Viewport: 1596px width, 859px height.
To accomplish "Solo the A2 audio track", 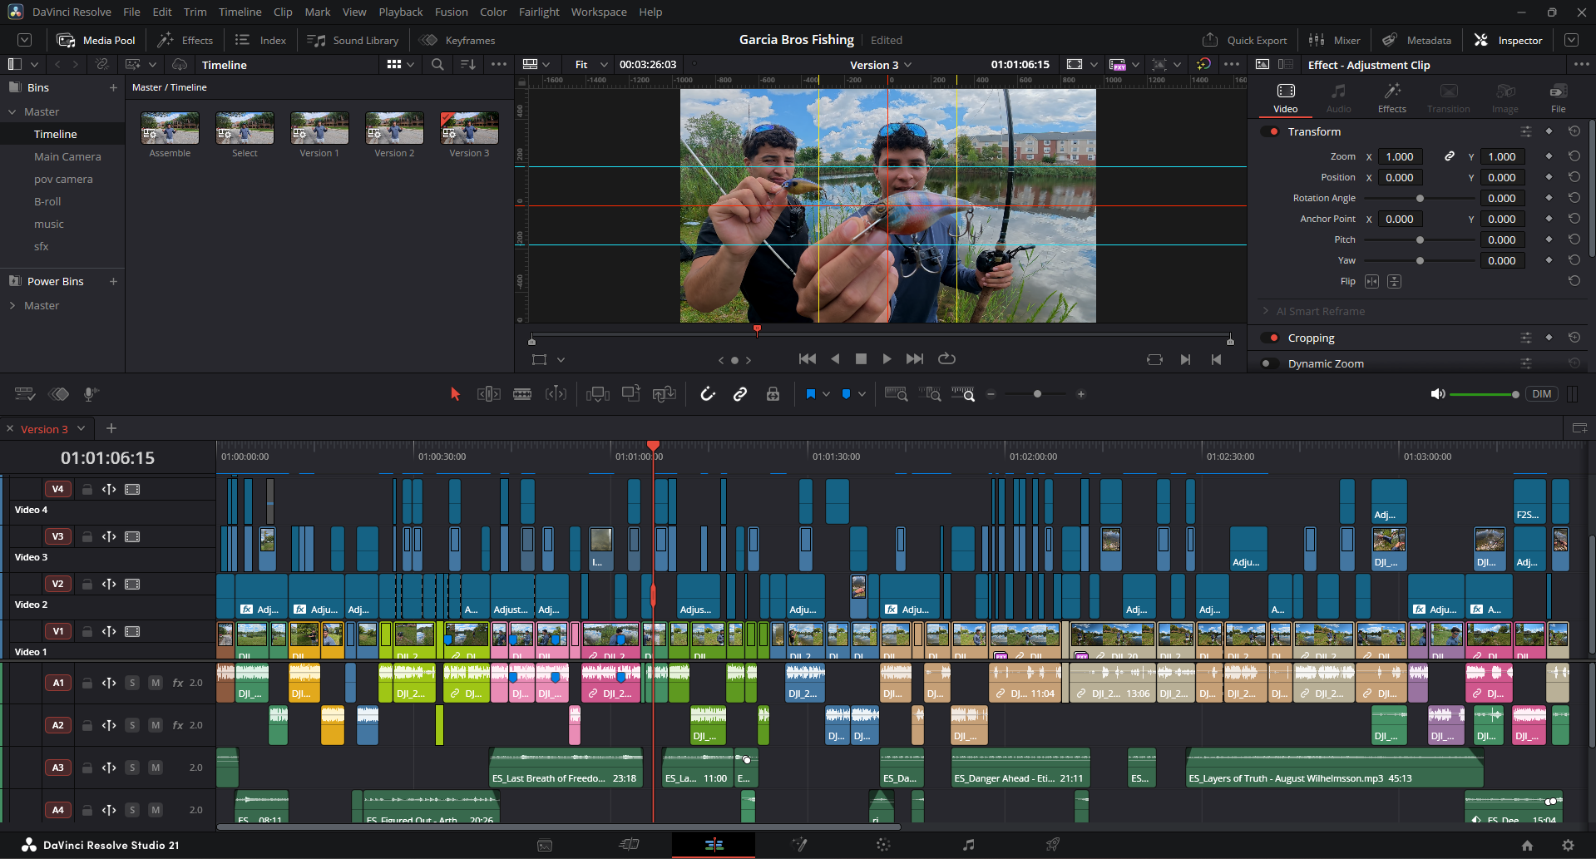I will click(x=132, y=725).
